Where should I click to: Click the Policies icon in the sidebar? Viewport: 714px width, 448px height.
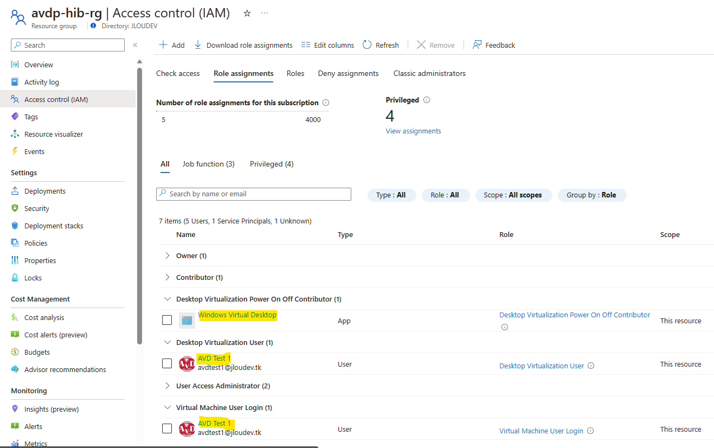pos(15,243)
